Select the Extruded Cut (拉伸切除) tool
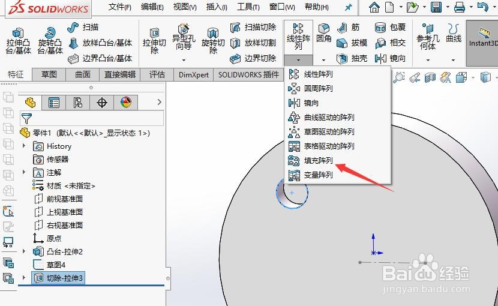This screenshot has width=498, height=306. [x=154, y=41]
